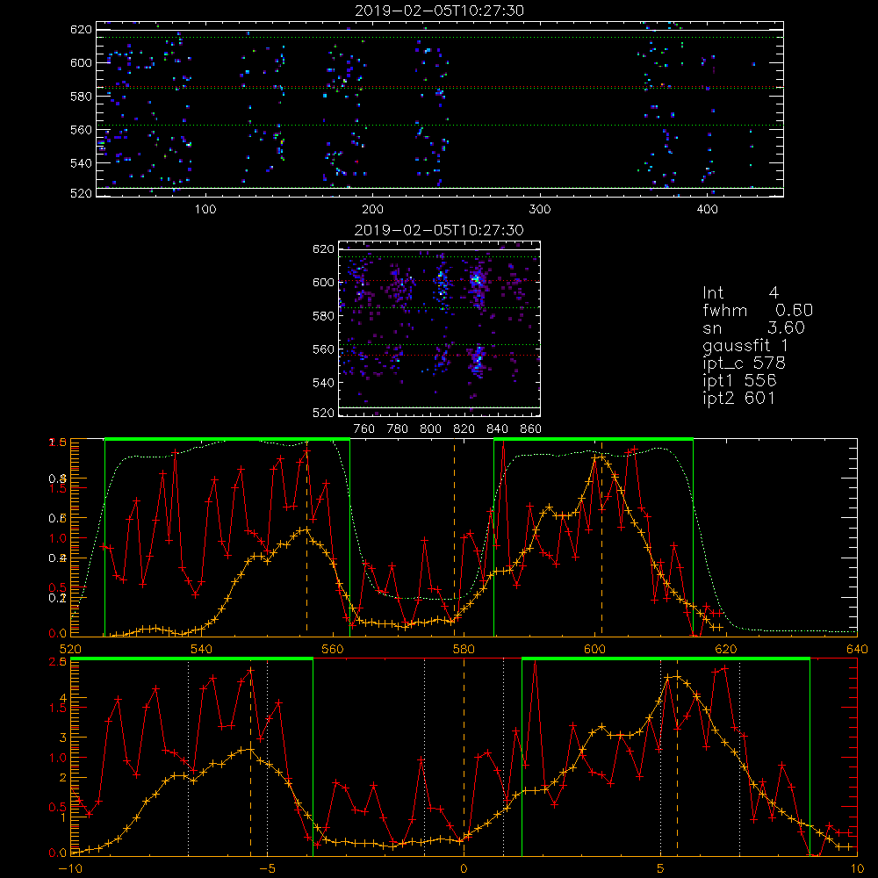Viewport: 878px width, 878px height.
Task: Click x-axis label 800 on the middle image
Action: pos(430,429)
